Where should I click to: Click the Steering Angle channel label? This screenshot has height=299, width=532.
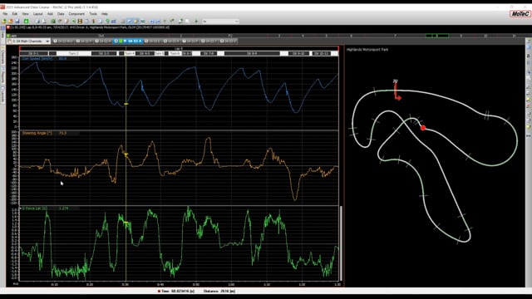pos(37,133)
